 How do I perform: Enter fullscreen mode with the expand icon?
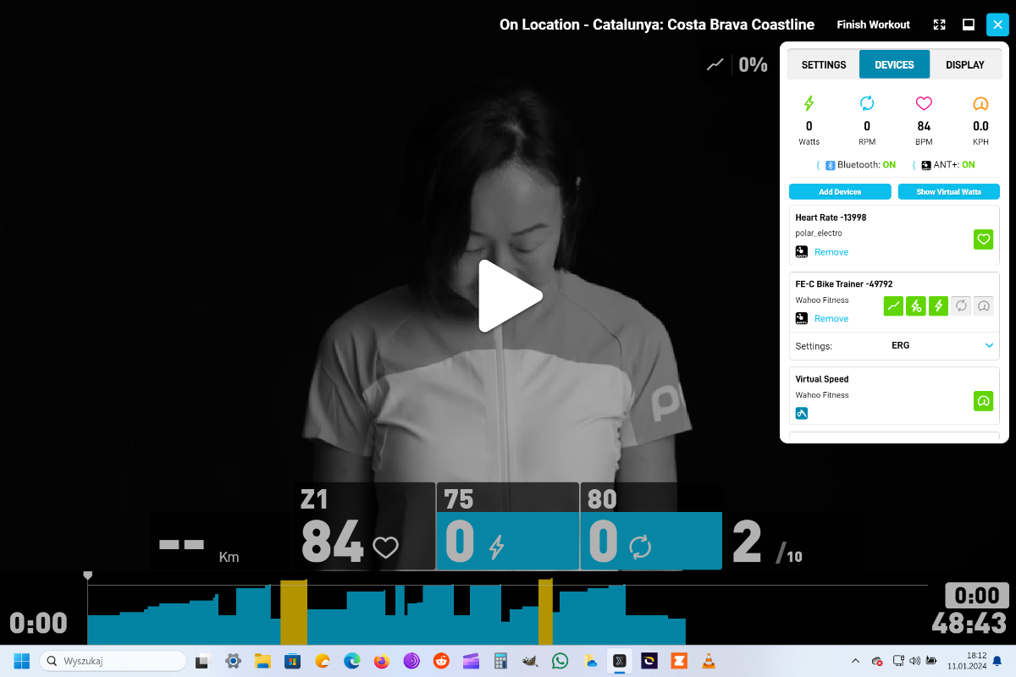pos(939,25)
